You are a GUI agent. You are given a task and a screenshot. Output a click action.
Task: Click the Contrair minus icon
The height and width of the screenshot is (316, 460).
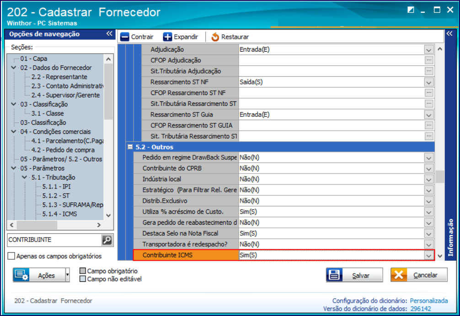[x=125, y=37]
